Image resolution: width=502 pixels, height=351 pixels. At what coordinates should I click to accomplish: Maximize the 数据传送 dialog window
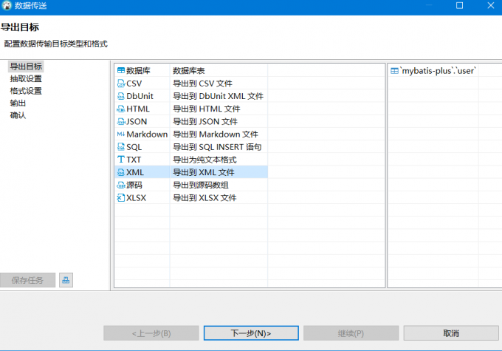tap(459, 6)
